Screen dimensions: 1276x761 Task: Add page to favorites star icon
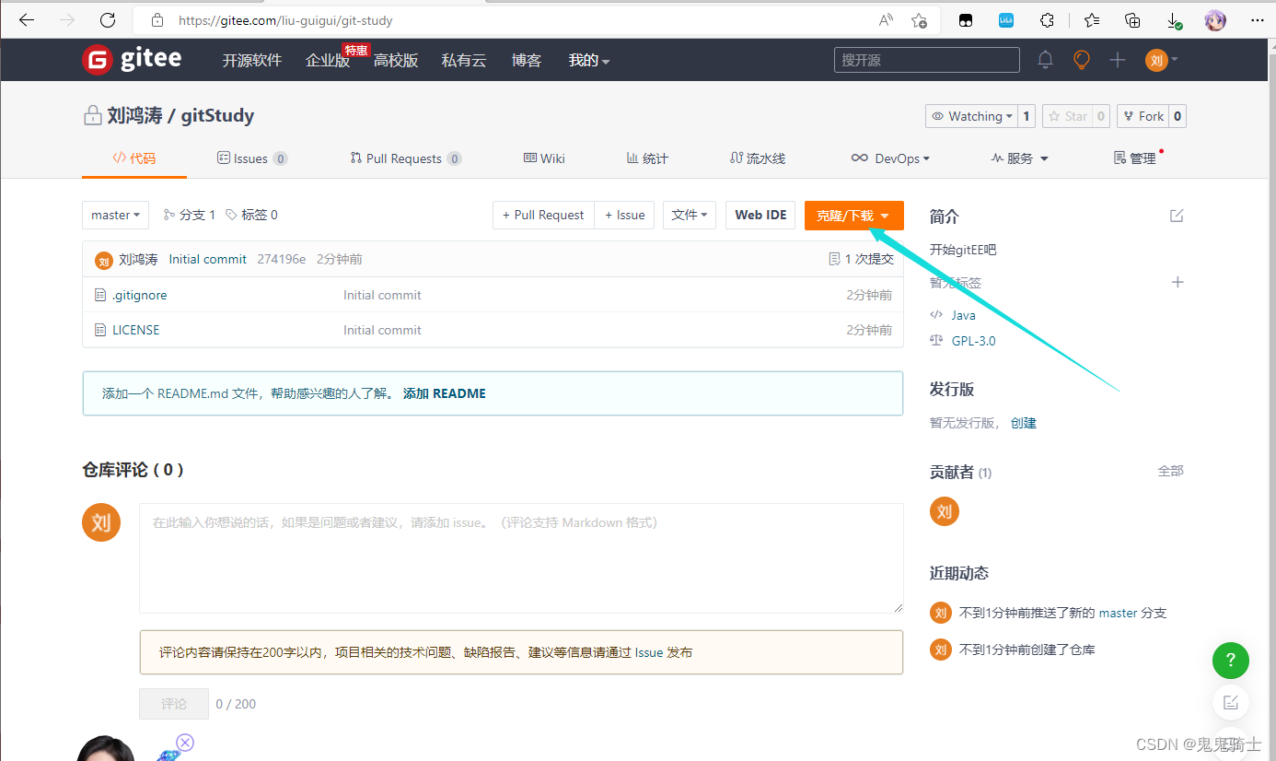tap(919, 19)
